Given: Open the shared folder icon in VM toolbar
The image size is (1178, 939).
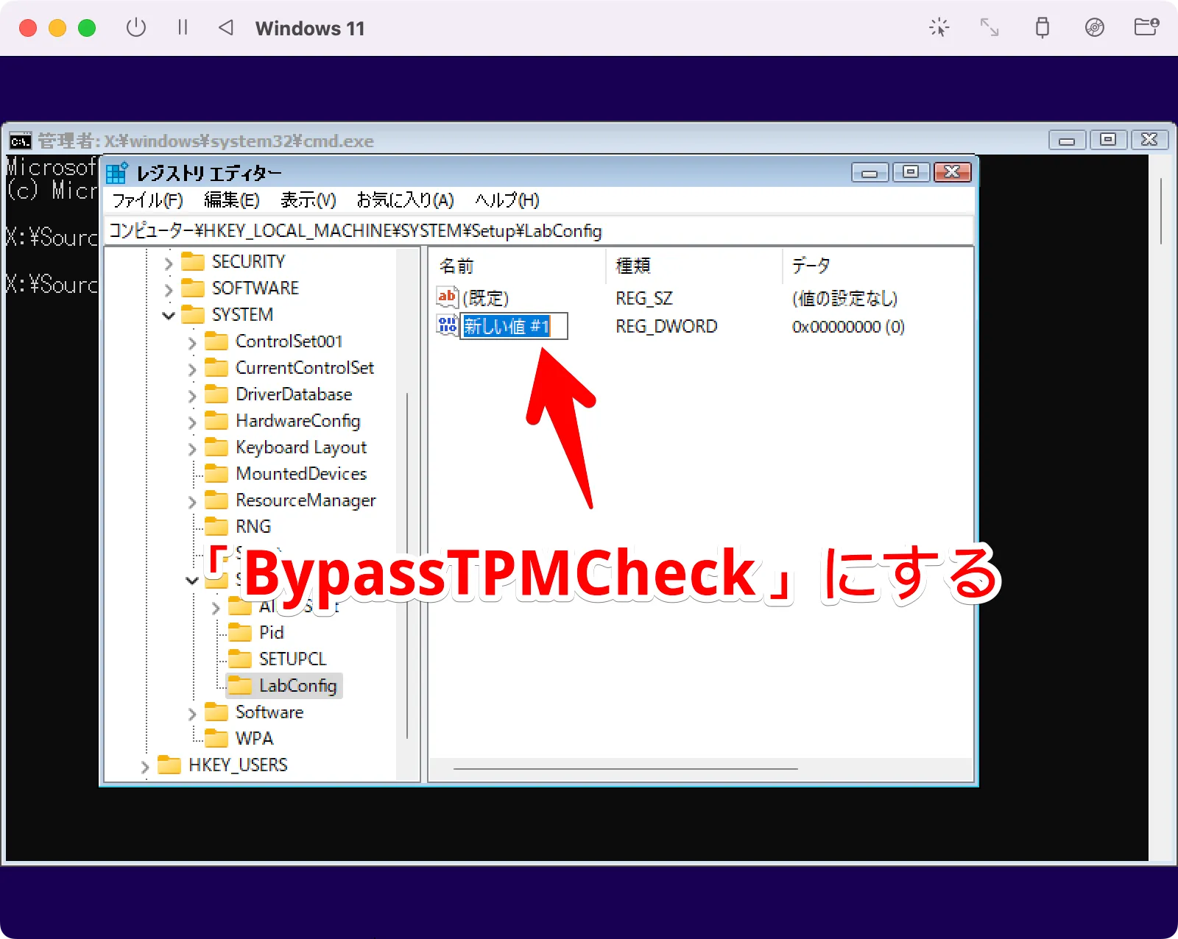Looking at the screenshot, I should coord(1146,28).
